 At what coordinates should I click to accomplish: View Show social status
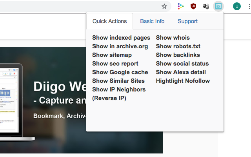tap(182, 64)
